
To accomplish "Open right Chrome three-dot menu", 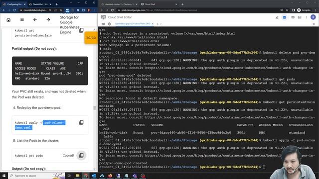I will [316, 10].
